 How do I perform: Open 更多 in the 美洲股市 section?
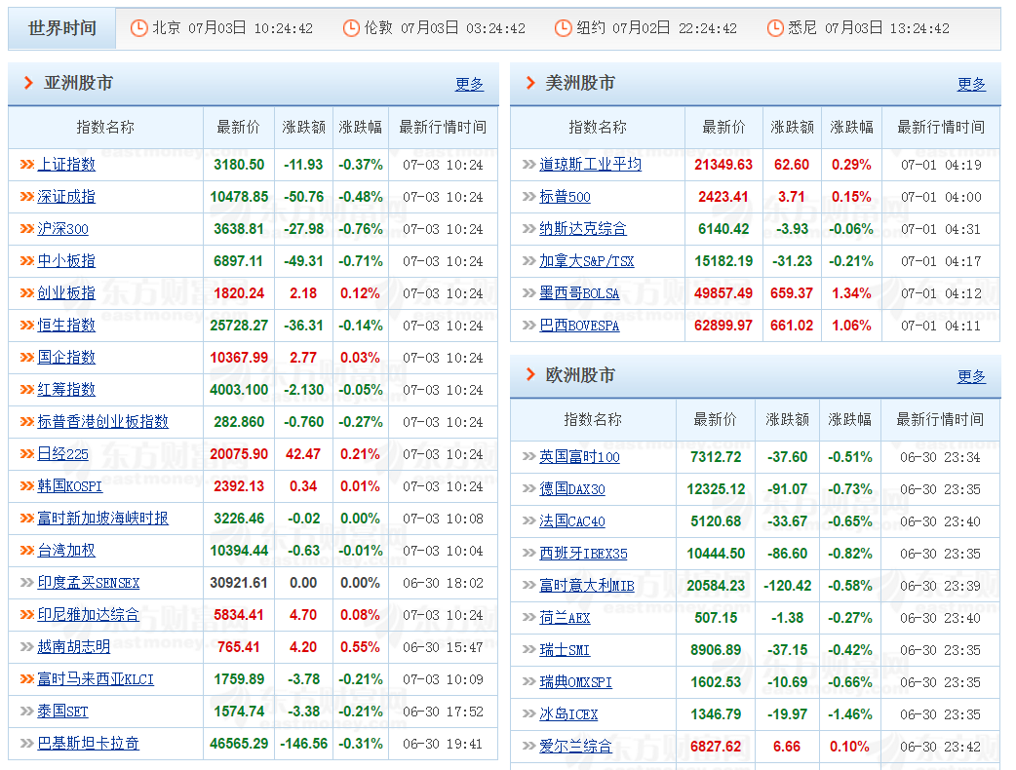point(971,84)
